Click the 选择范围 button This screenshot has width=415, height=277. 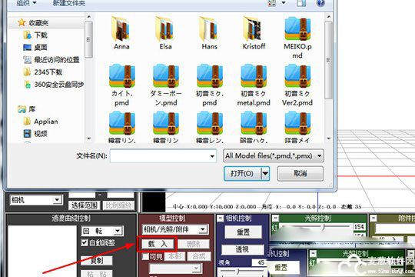pyautogui.click(x=85, y=205)
